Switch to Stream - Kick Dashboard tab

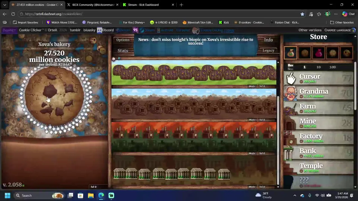tap(149, 5)
